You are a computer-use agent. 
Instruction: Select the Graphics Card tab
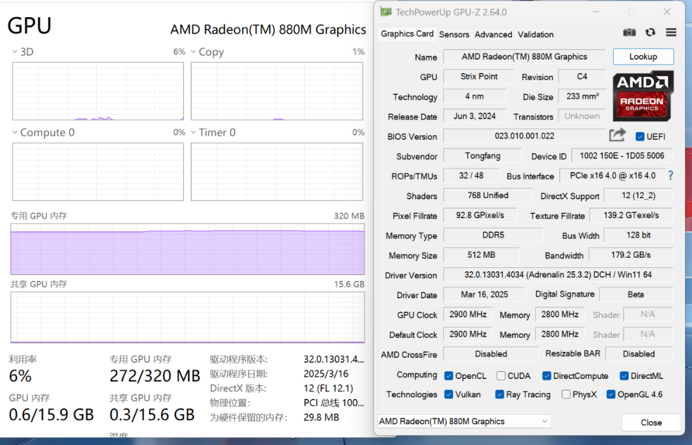[x=407, y=34]
